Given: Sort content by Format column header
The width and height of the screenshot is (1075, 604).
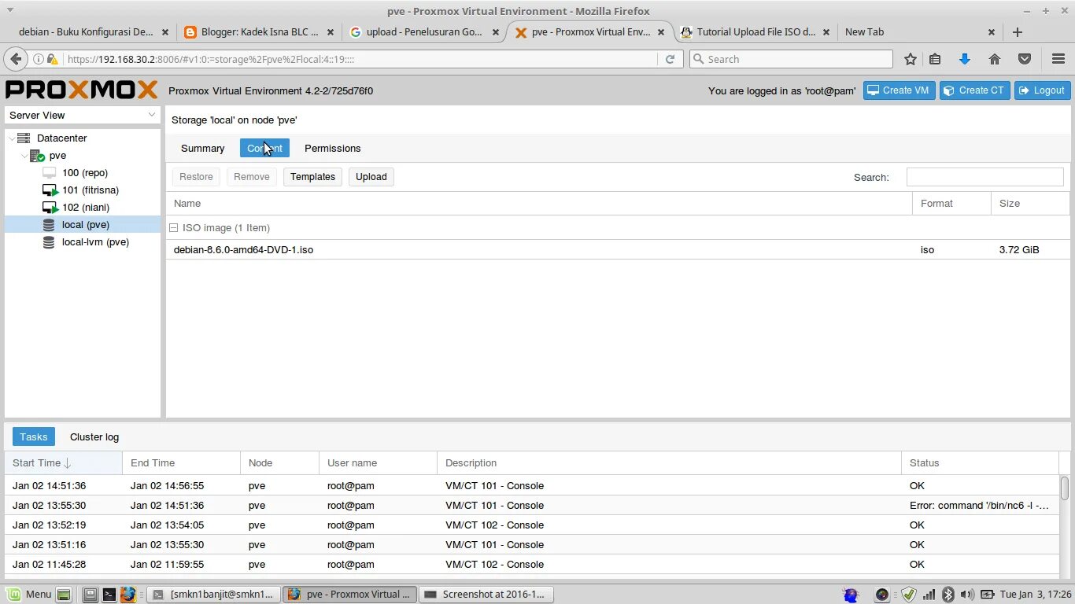Looking at the screenshot, I should coord(951,204).
